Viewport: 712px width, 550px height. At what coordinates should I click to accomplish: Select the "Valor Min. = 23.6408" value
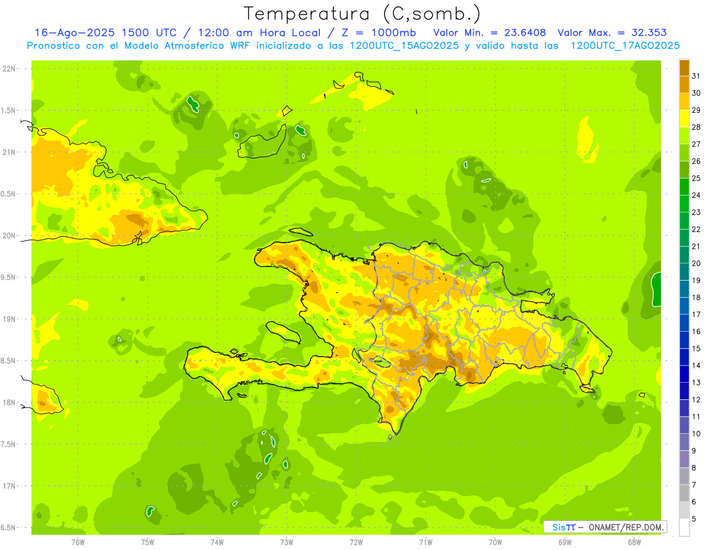click(490, 33)
